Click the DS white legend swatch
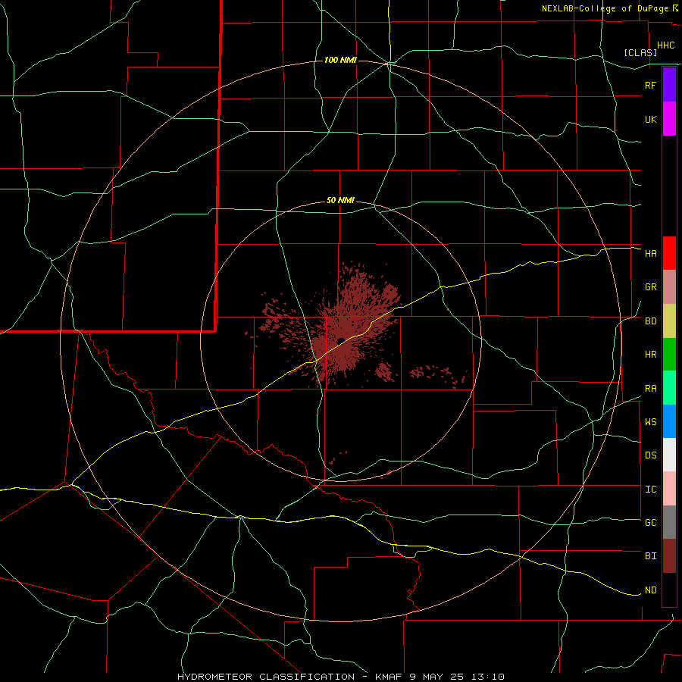Screen dimensions: 682x682 (669, 455)
